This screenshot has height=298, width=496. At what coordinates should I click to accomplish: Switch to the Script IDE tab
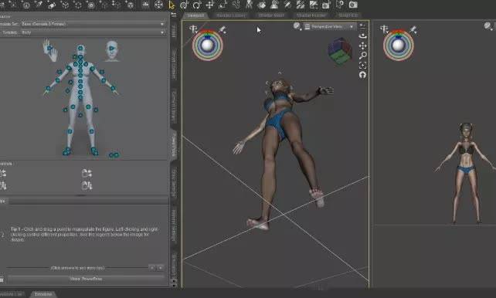(348, 15)
